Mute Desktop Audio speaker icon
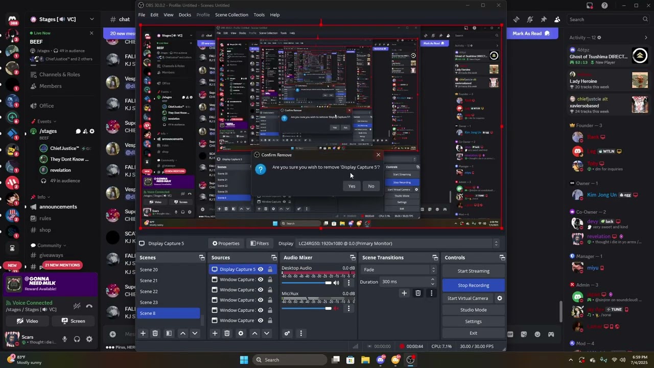Screen dimensions: 654x368 336,283
